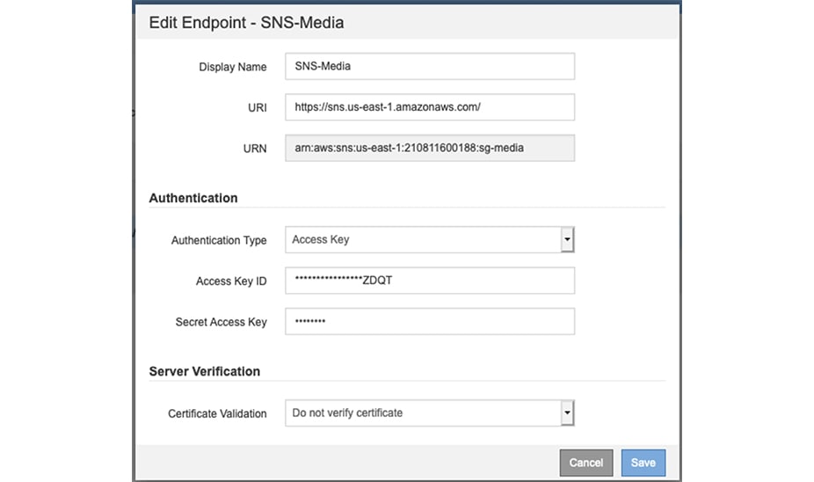Click into the Secret Access Key field

429,321
